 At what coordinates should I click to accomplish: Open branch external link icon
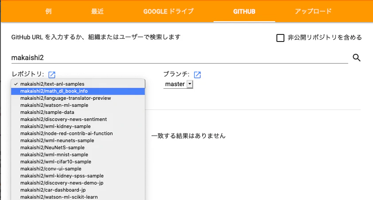[x=197, y=75]
